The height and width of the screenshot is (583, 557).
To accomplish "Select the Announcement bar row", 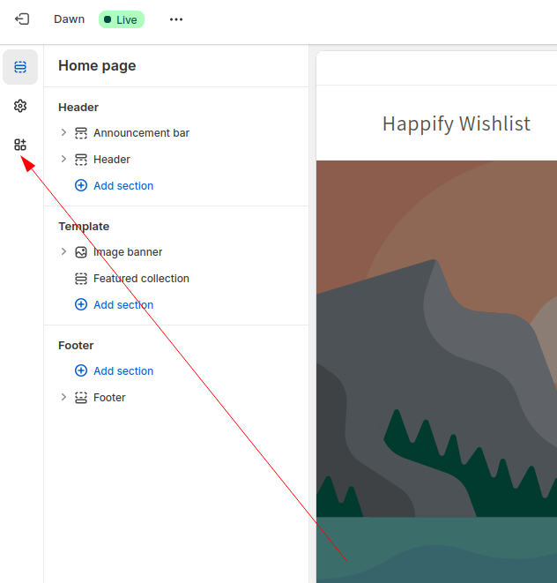I will click(x=176, y=132).
